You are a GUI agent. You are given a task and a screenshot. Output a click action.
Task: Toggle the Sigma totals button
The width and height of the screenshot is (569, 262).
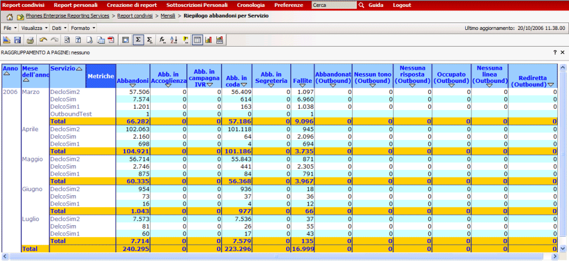click(138, 40)
